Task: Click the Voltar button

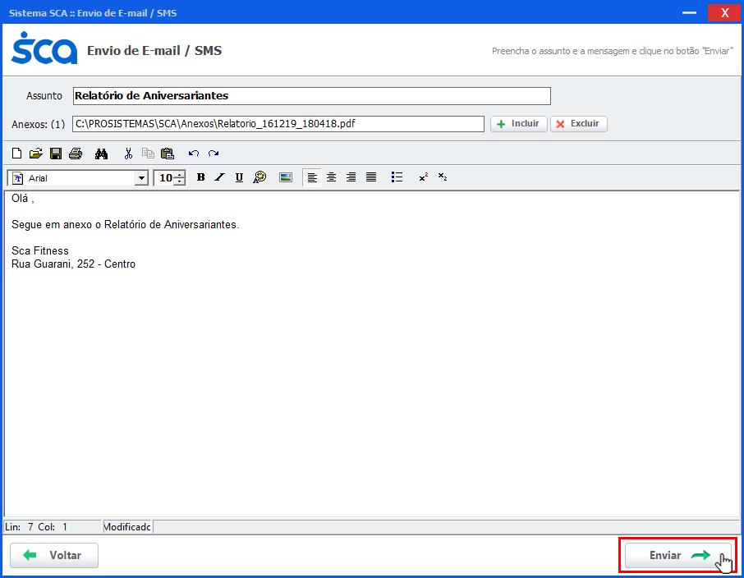Action: (54, 555)
